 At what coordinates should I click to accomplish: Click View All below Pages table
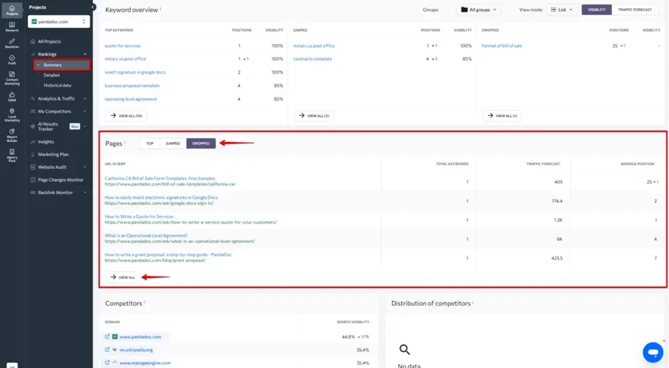[122, 277]
